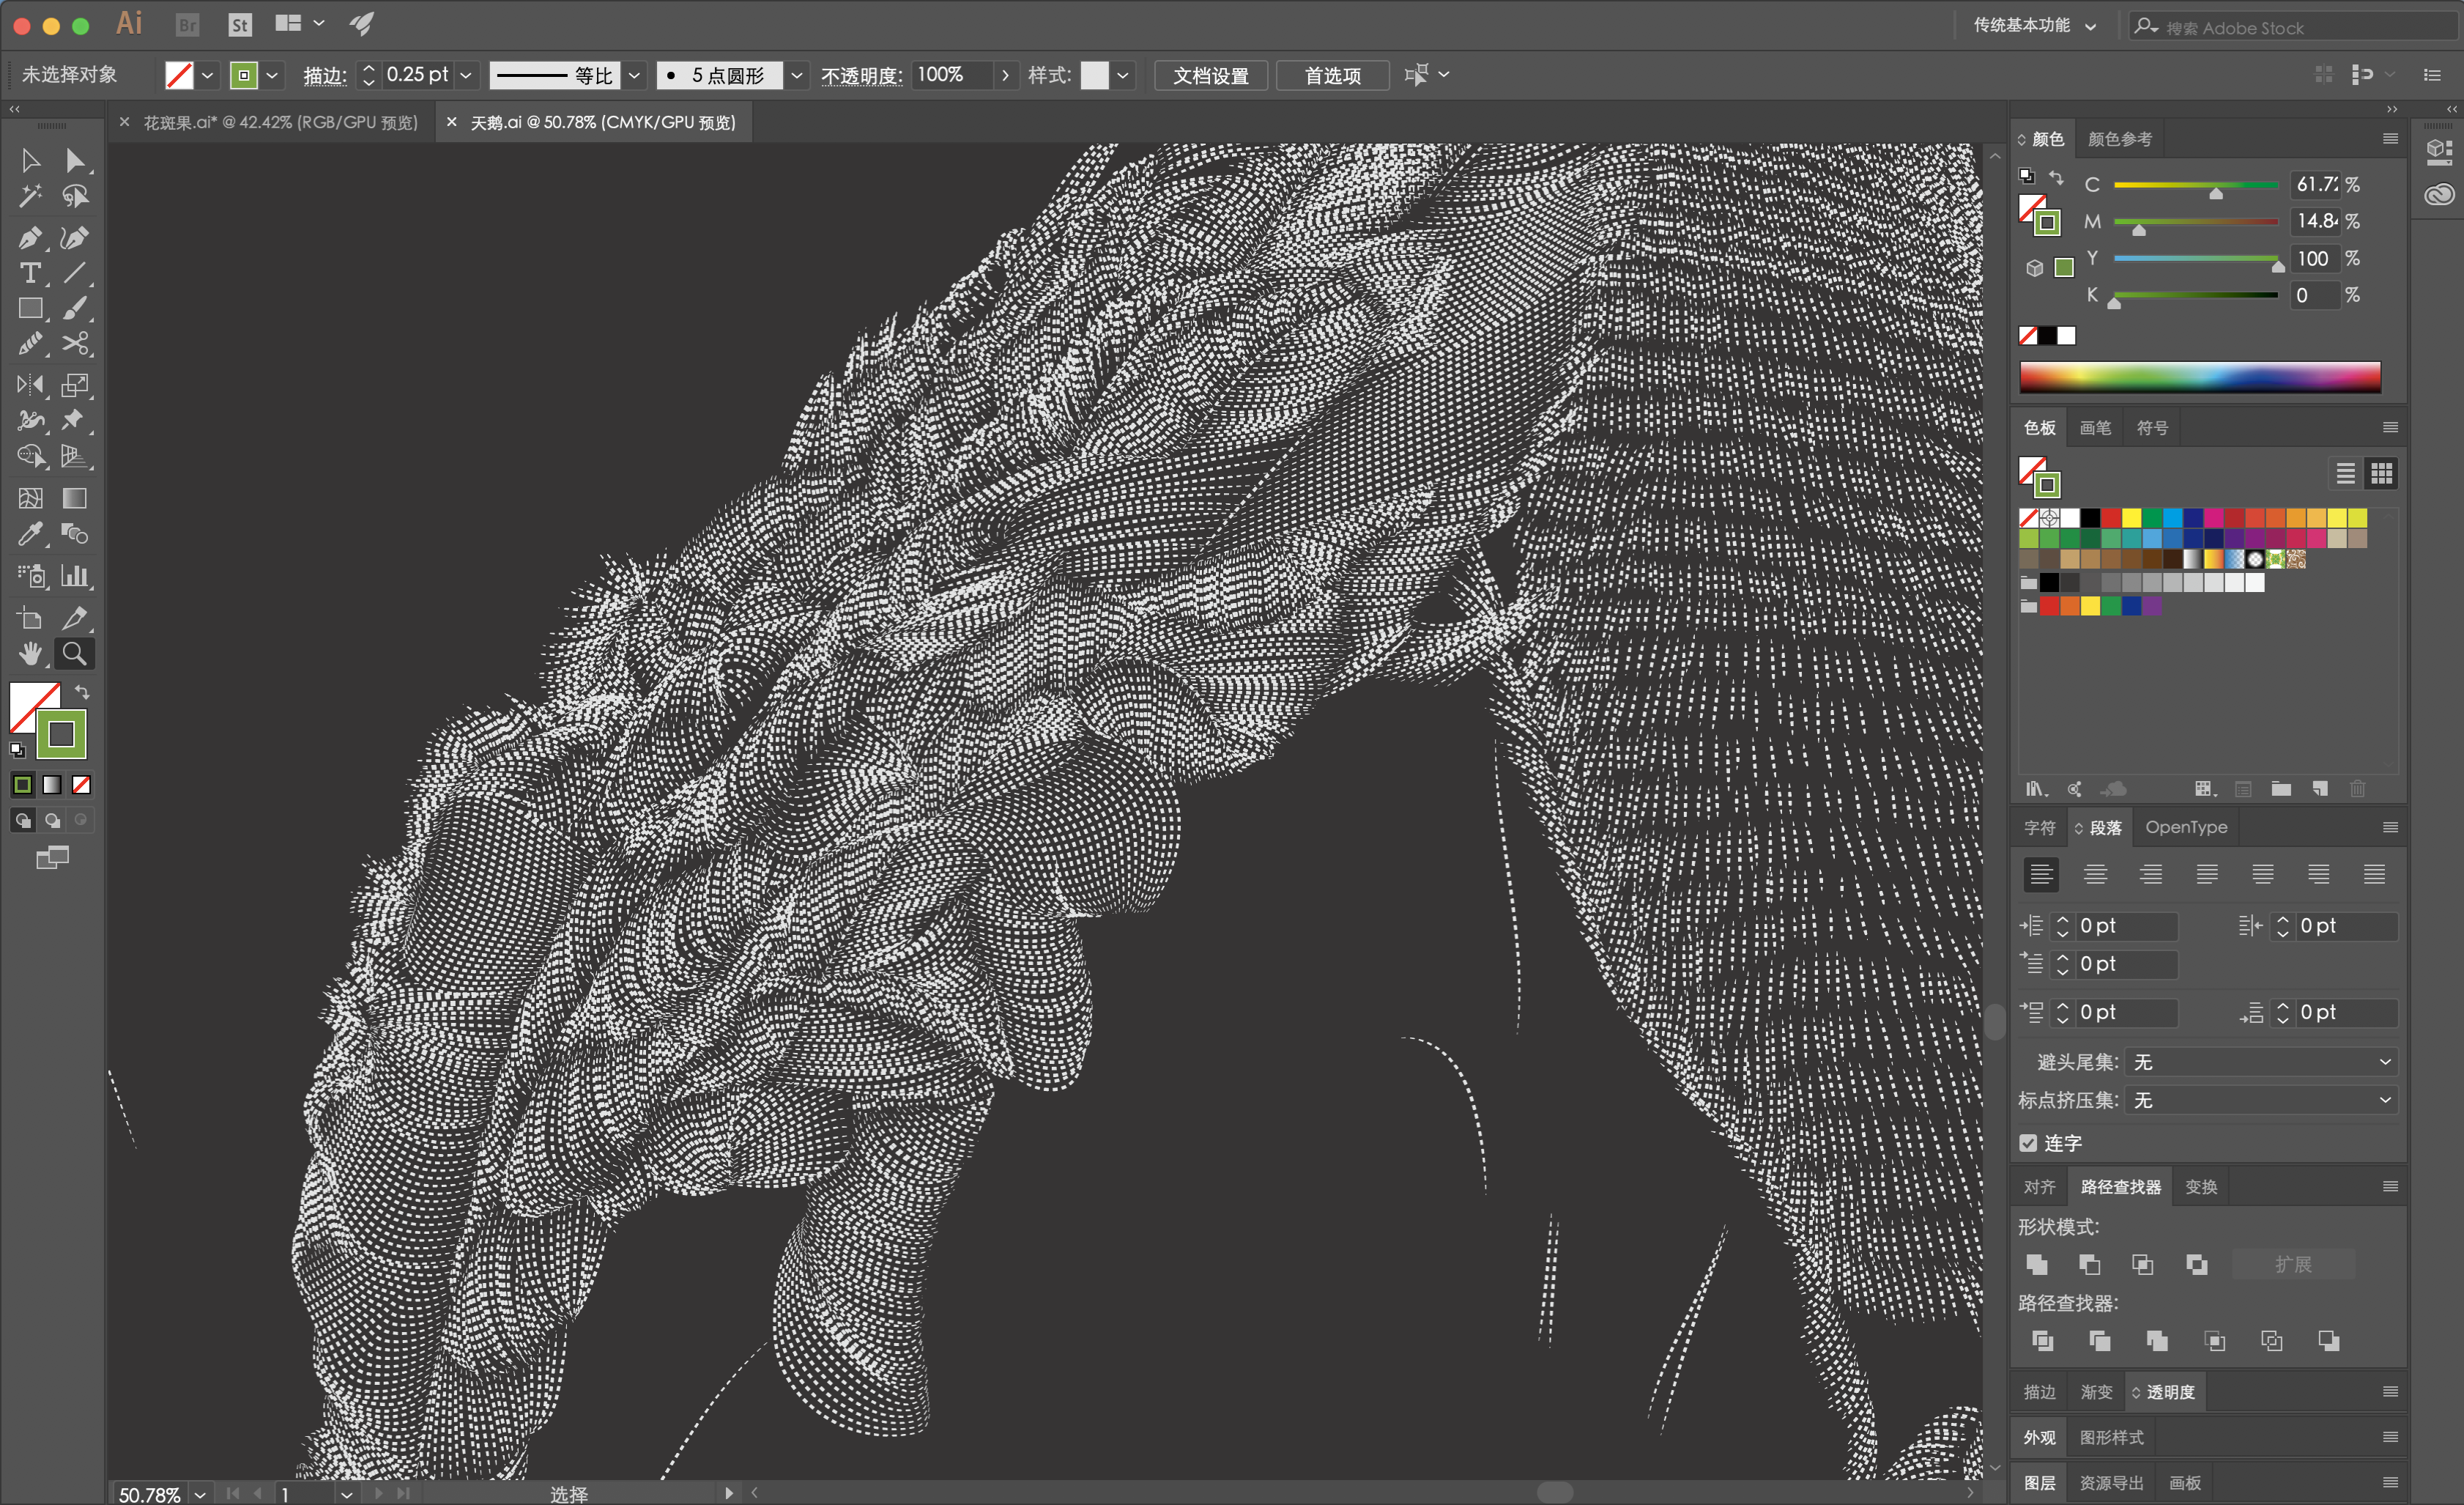
Task: Switch to the 画笔 tab
Action: pyautogui.click(x=2095, y=429)
